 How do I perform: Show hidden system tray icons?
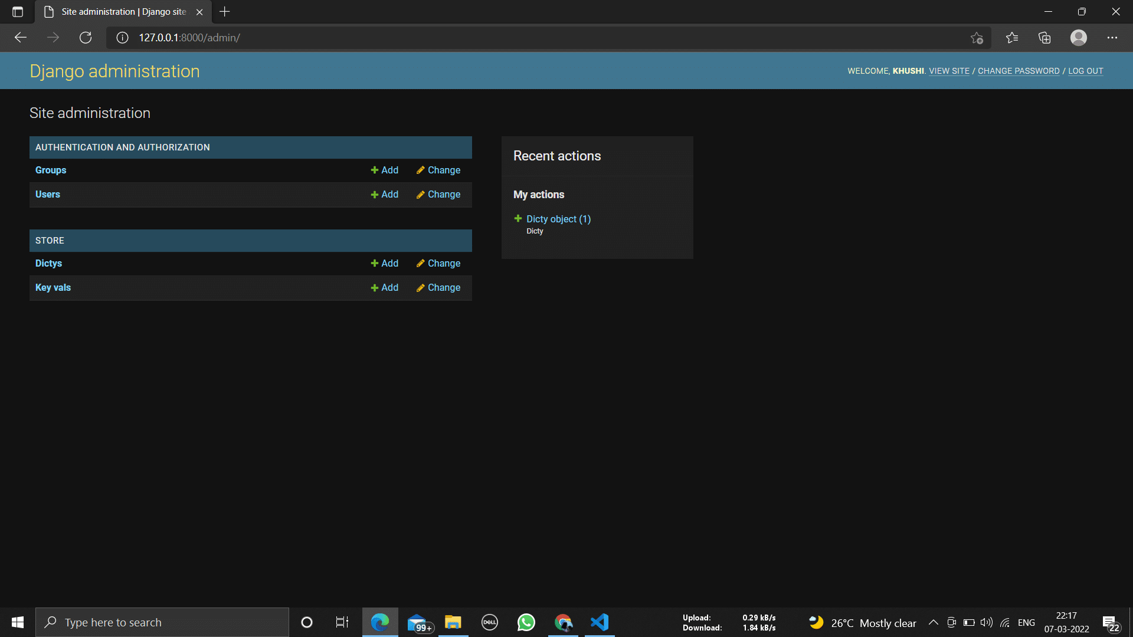pyautogui.click(x=933, y=622)
